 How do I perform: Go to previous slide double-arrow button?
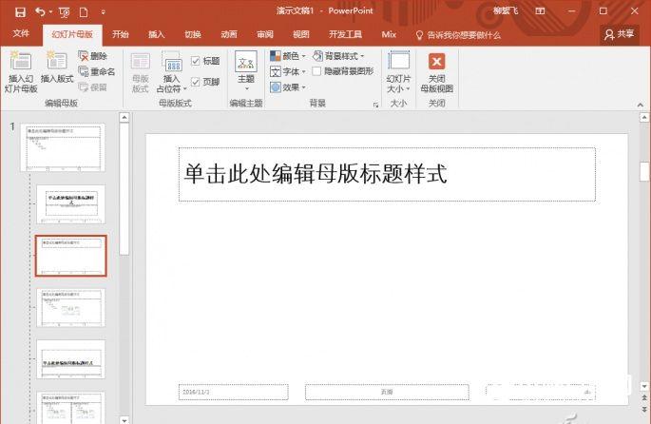644,397
